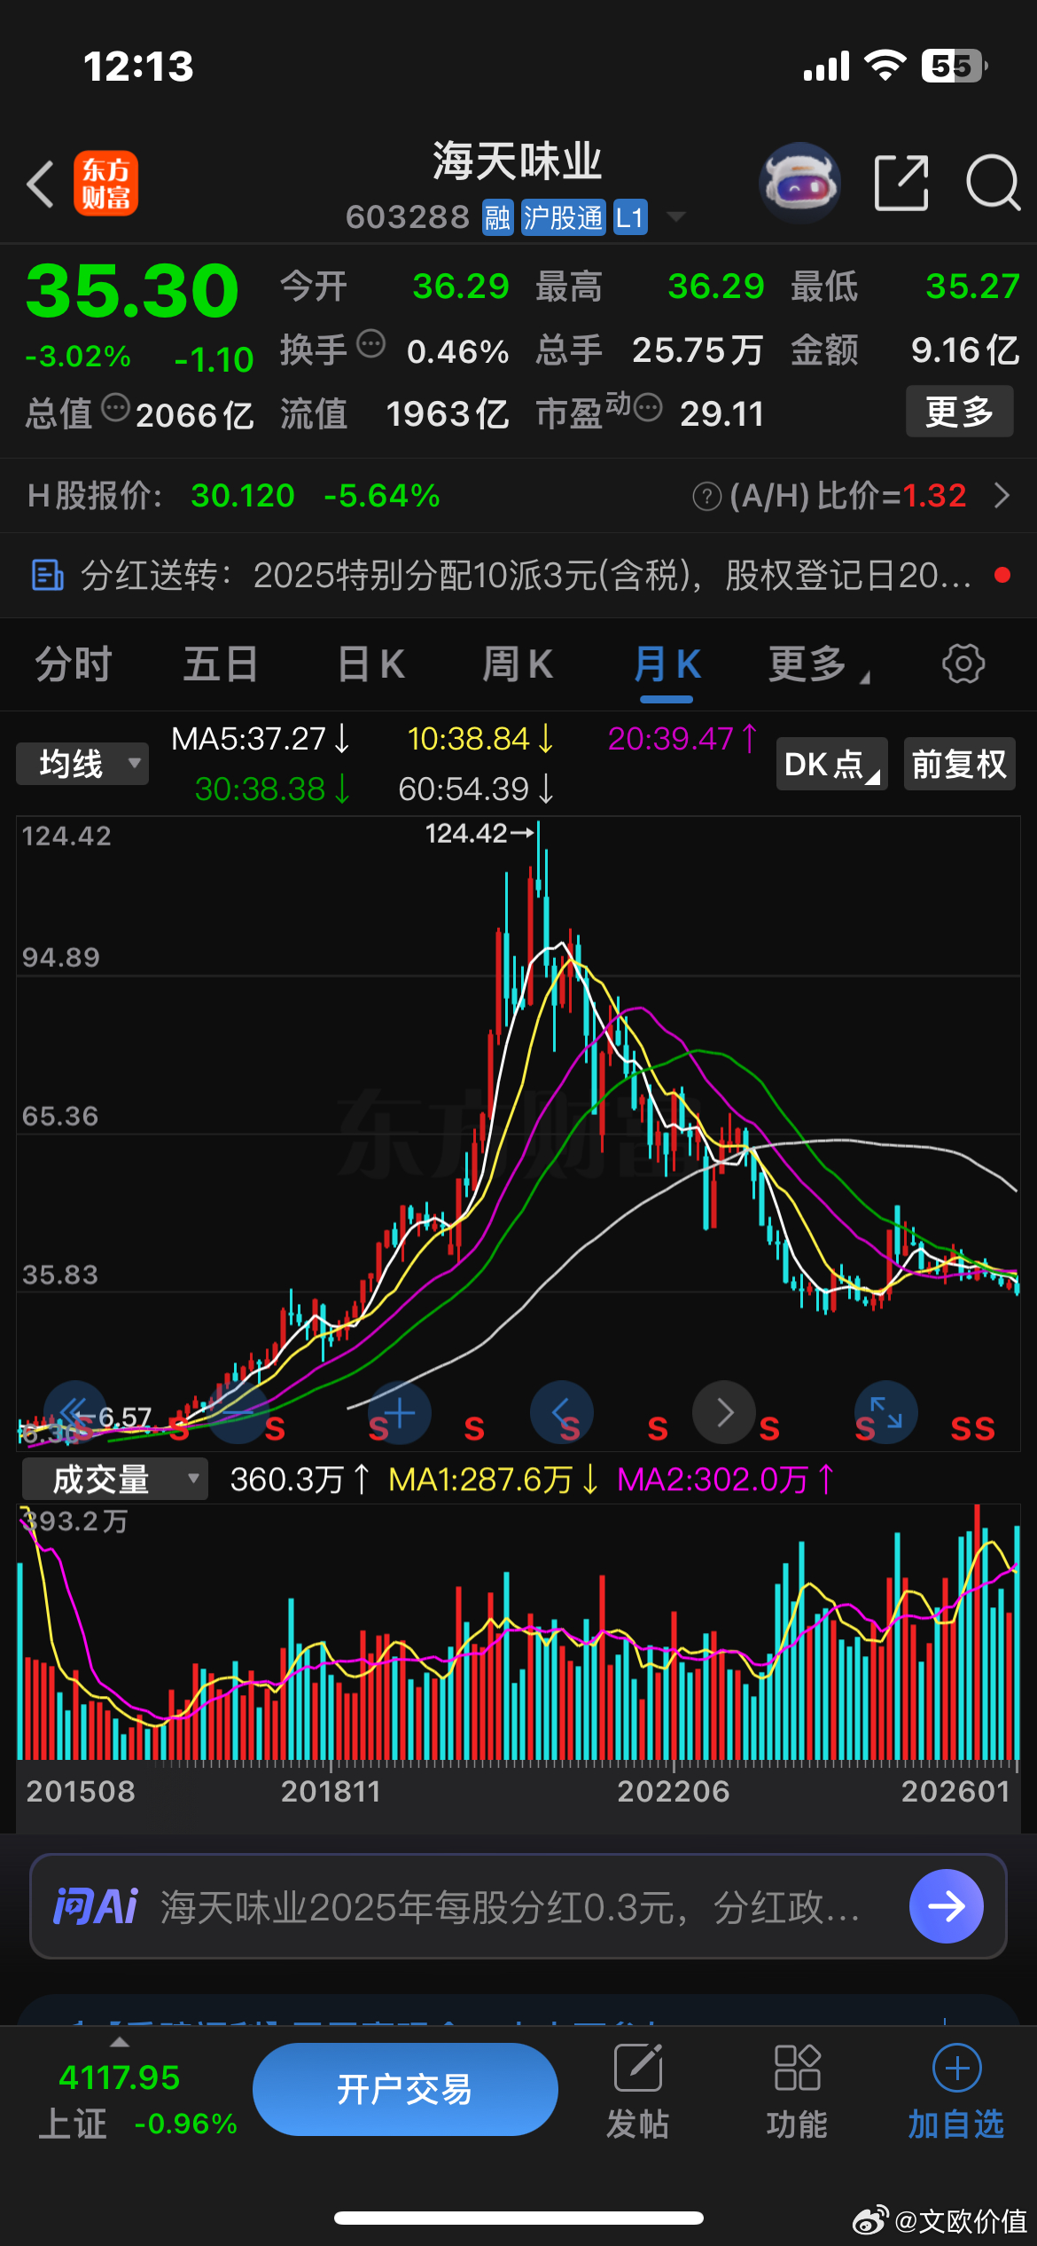Tap the info icon beside 总值
The image size is (1037, 2246).
click(115, 408)
